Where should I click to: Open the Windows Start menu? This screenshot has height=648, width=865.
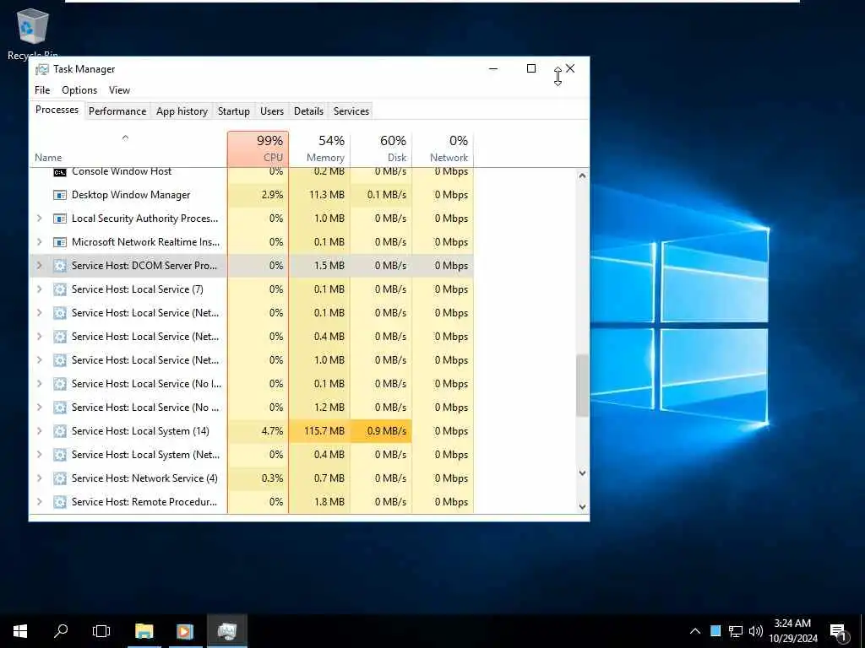(x=20, y=631)
